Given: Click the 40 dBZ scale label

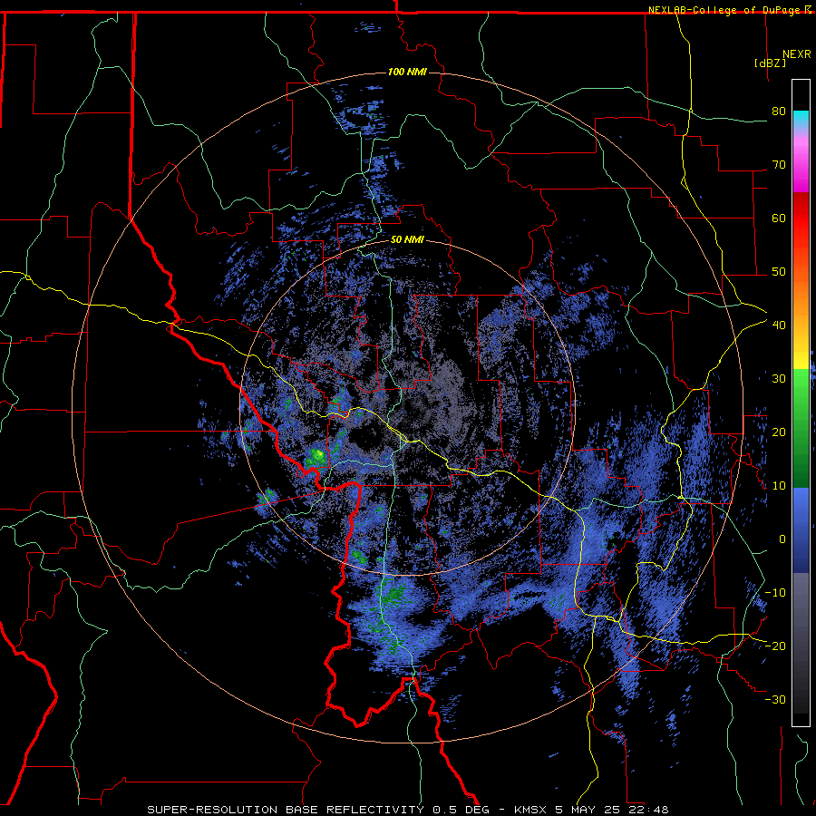Looking at the screenshot, I should point(779,325).
